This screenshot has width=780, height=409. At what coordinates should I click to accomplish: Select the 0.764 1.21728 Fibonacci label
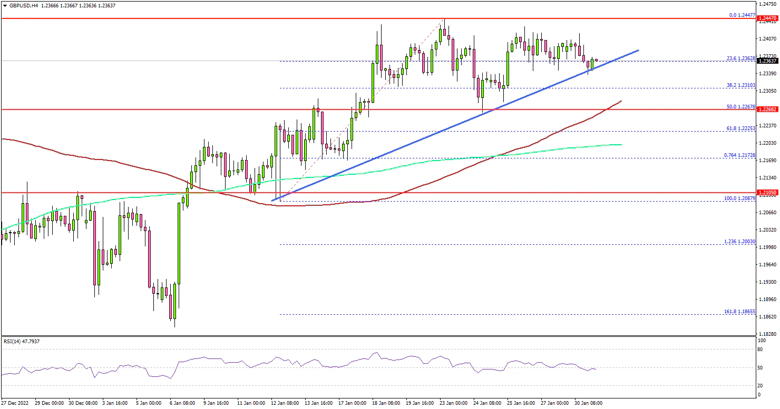(x=740, y=155)
